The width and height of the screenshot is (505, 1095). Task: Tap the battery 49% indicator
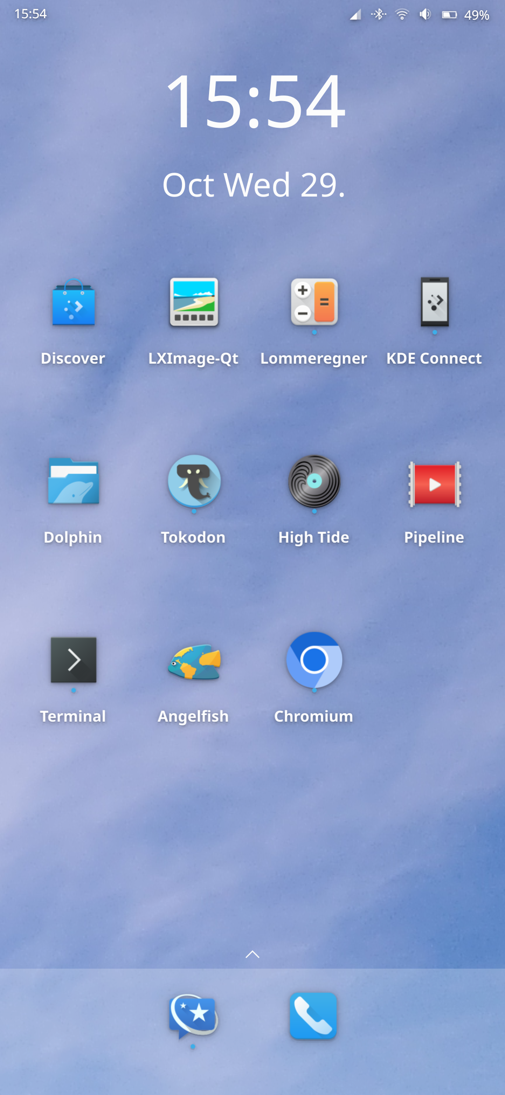pos(466,15)
